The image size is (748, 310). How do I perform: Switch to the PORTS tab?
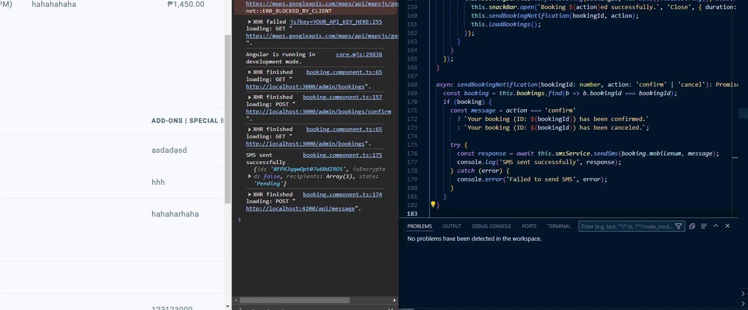pos(529,226)
